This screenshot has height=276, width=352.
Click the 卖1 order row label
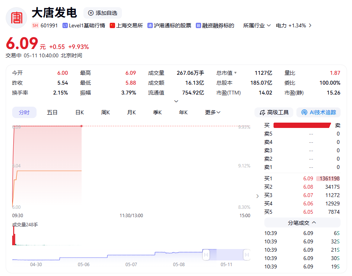click(x=268, y=167)
